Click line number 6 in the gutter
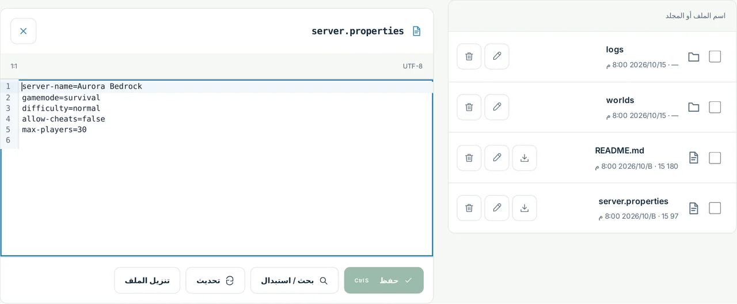Image resolution: width=737 pixels, height=304 pixels. click(8, 140)
